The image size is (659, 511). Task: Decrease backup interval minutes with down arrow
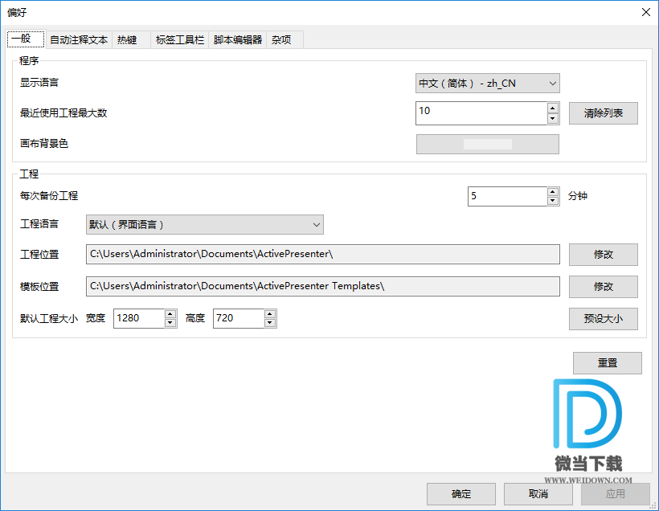click(x=553, y=201)
